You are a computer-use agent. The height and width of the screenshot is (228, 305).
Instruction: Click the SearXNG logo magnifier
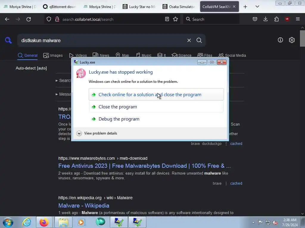[x=8, y=40]
